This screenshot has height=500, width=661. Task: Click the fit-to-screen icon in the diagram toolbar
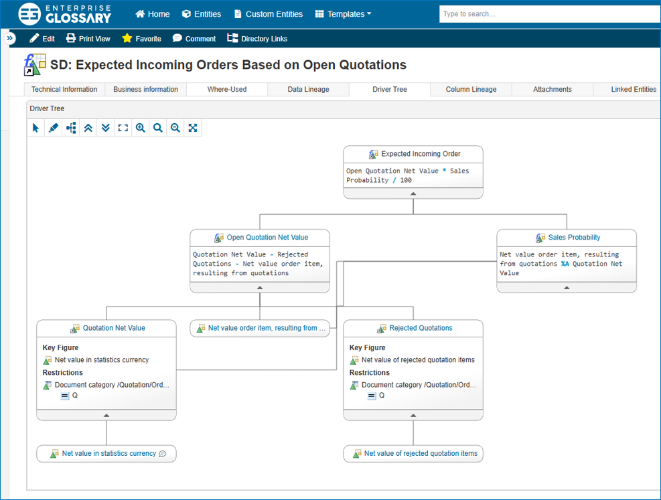pos(192,127)
